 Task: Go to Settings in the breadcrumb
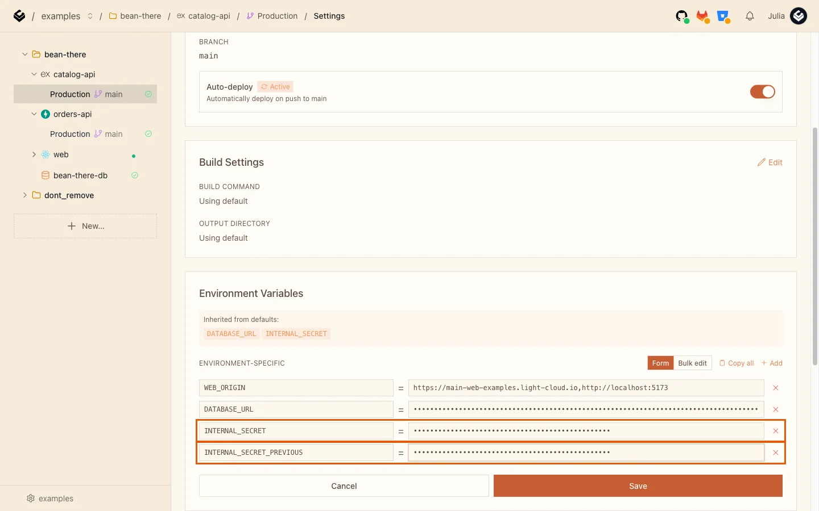pyautogui.click(x=329, y=16)
